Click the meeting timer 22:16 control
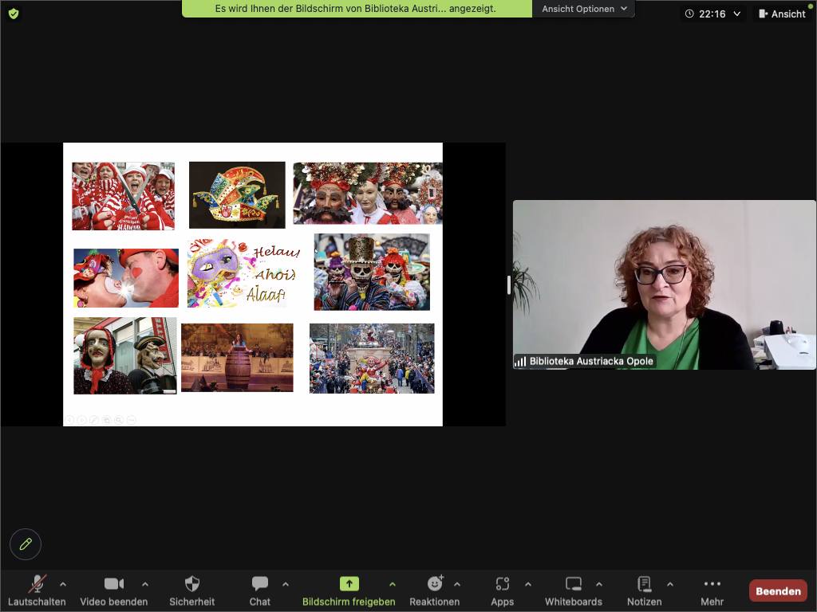This screenshot has height=612, width=817. (x=711, y=13)
